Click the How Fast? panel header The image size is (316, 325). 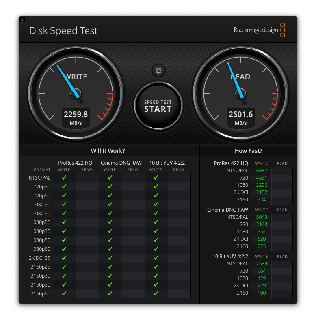[249, 151]
